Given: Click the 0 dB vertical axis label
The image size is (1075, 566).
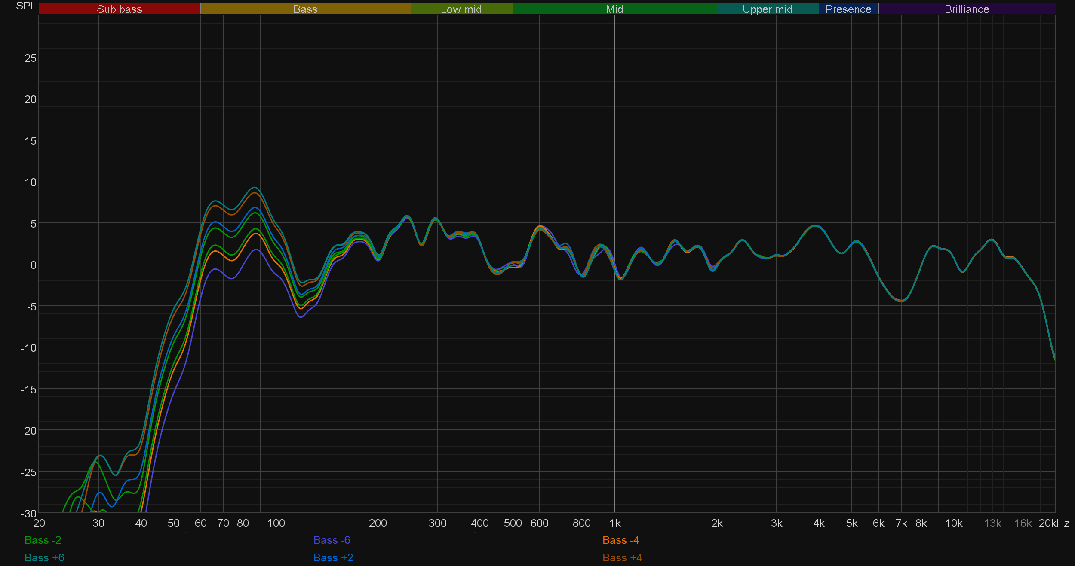Looking at the screenshot, I should (33, 265).
